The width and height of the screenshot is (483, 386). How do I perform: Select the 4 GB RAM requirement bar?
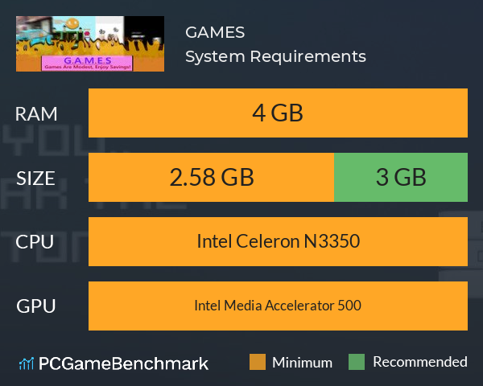pos(278,113)
